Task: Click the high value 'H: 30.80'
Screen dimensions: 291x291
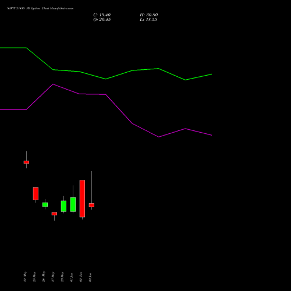Action: [148, 15]
